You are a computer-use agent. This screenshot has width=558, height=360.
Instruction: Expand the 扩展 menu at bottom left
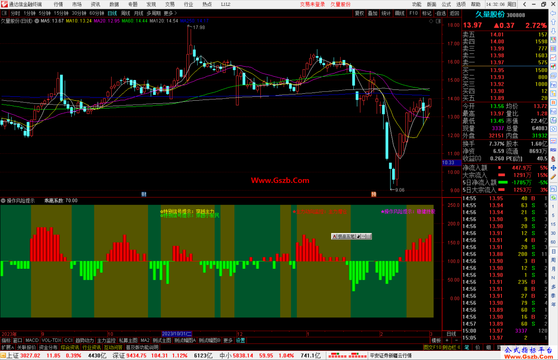tap(8, 347)
